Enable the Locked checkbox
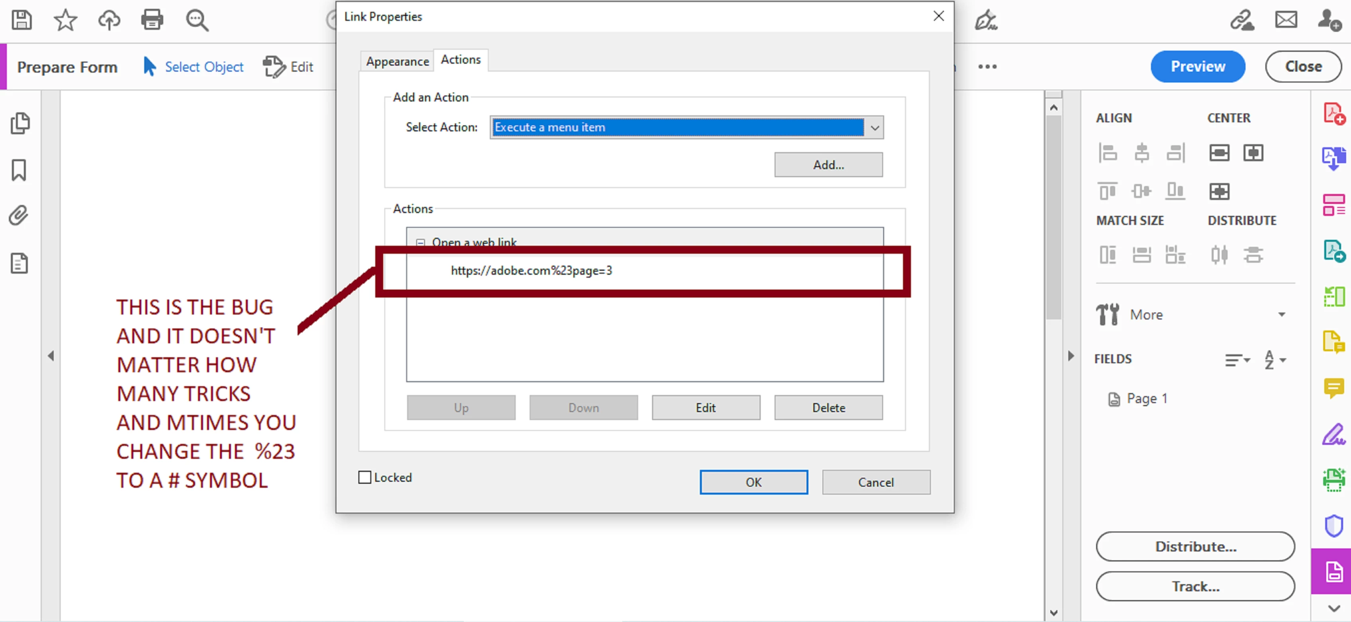 364,477
